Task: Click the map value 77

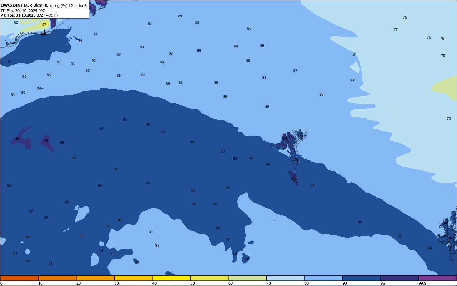Action: (396, 30)
